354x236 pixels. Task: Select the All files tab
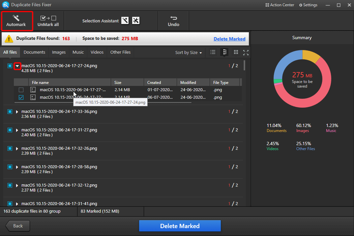click(x=10, y=52)
